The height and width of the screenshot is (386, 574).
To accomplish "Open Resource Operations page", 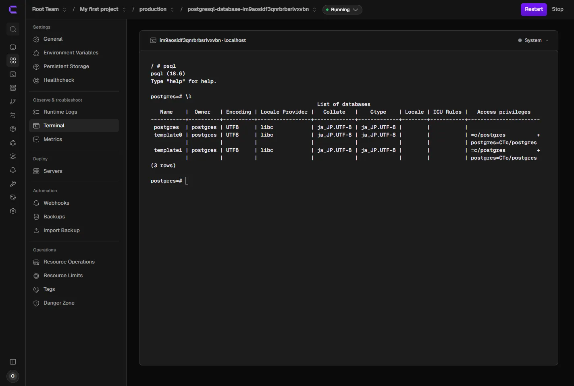I will 74,262.
